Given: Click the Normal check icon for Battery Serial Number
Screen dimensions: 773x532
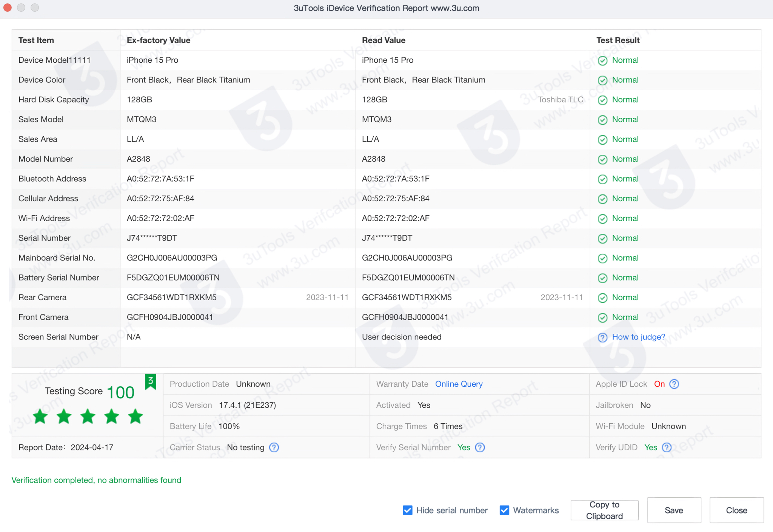Looking at the screenshot, I should 602,278.
